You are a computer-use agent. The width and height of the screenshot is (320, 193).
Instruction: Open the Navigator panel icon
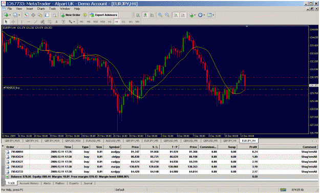[x=40, y=15]
